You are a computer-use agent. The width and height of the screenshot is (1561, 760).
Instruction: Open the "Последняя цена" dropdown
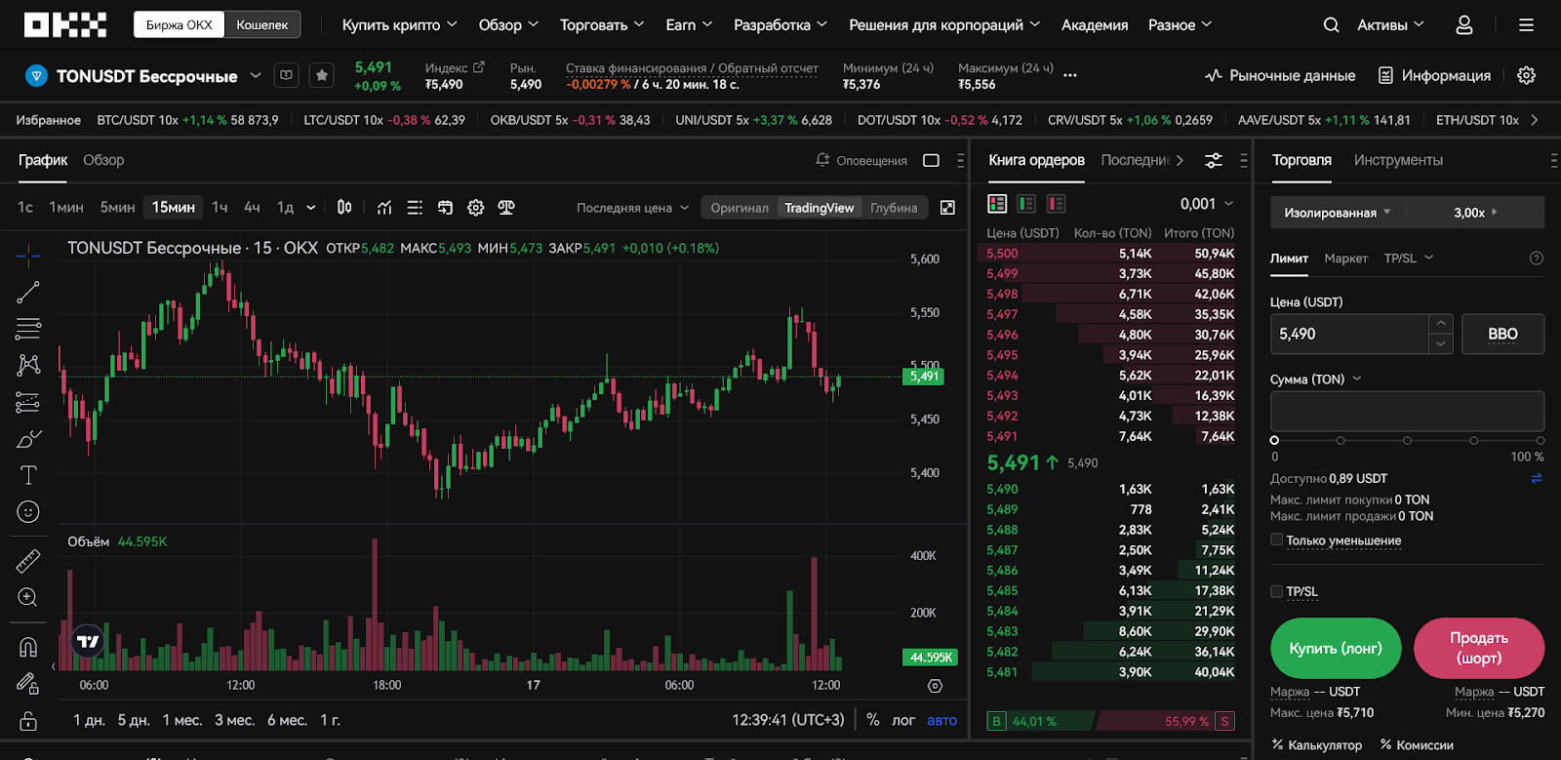632,208
